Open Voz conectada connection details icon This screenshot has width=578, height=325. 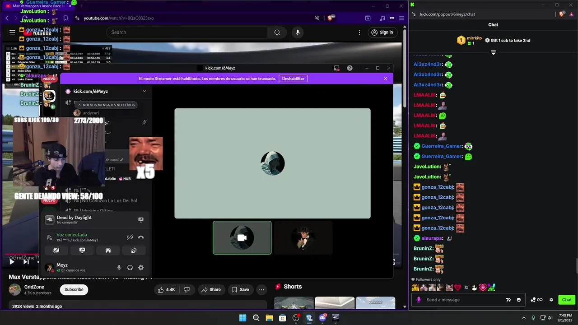click(x=49, y=237)
